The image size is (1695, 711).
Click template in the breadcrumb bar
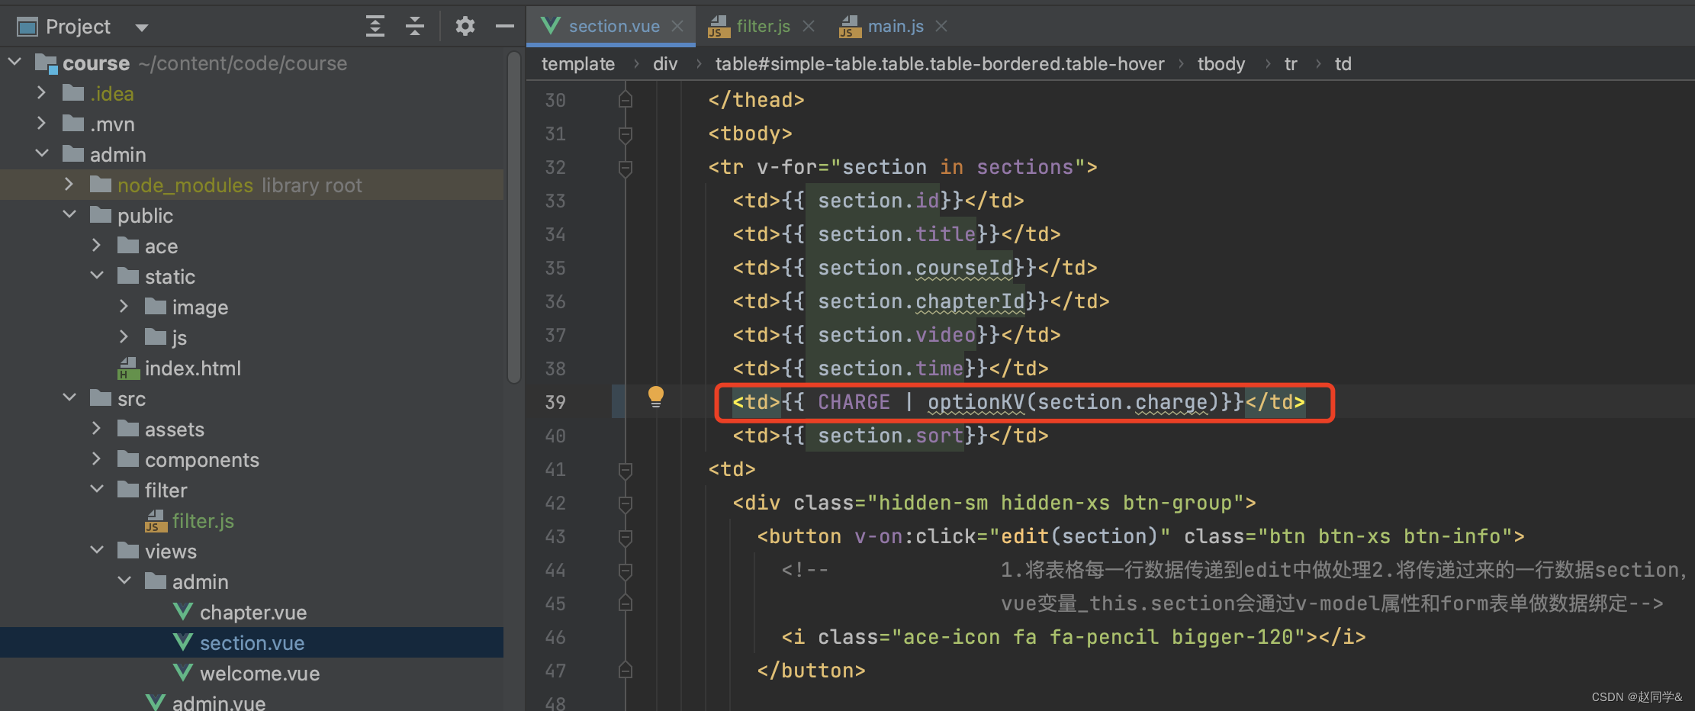click(x=578, y=64)
